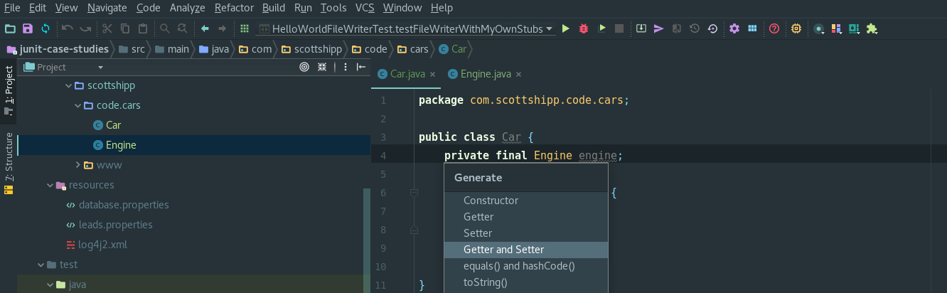The height and width of the screenshot is (293, 947).
Task: Navigate back with the left arrow icon
Action: pyautogui.click(x=205, y=28)
